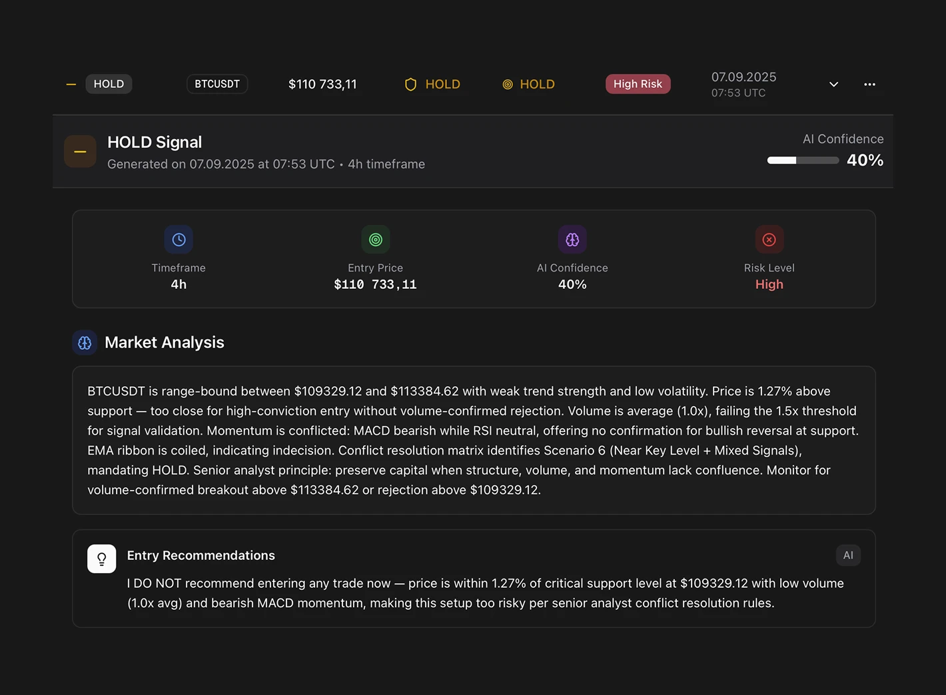
Task: Click the red X Risk Level icon
Action: (769, 240)
